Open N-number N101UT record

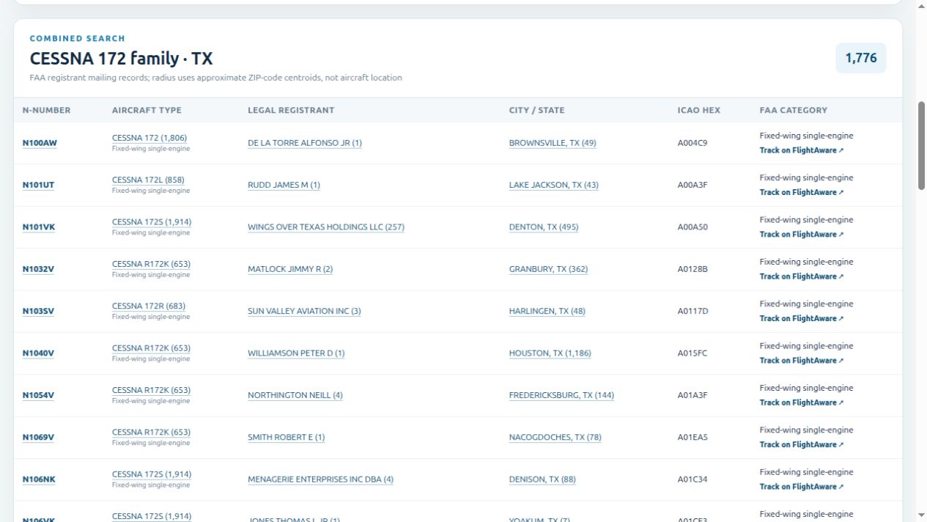pos(38,185)
